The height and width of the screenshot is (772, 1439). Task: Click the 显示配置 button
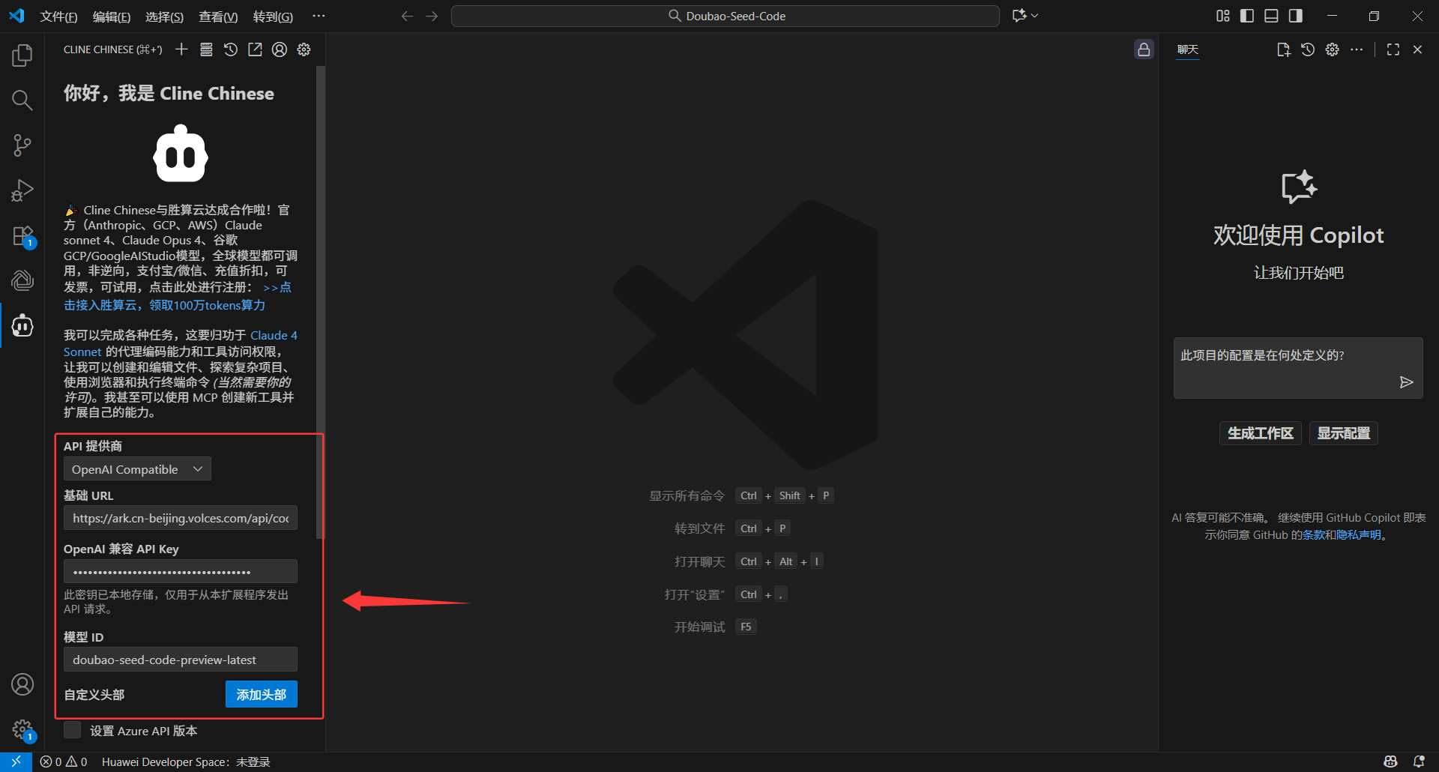(1344, 433)
